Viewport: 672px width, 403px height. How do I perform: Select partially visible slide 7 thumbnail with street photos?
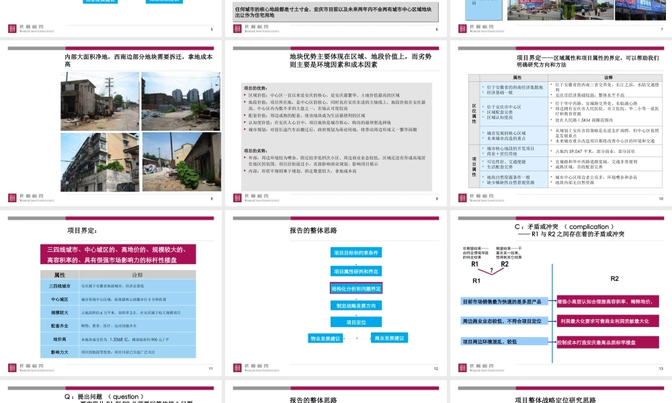click(561, 17)
